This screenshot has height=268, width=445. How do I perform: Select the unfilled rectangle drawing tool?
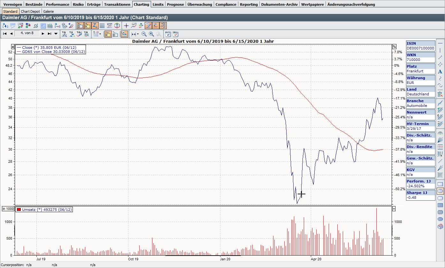(x=440, y=184)
